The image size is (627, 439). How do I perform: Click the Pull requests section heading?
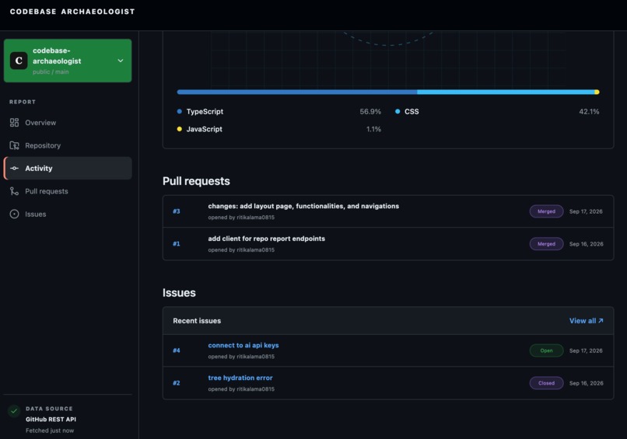pyautogui.click(x=196, y=181)
